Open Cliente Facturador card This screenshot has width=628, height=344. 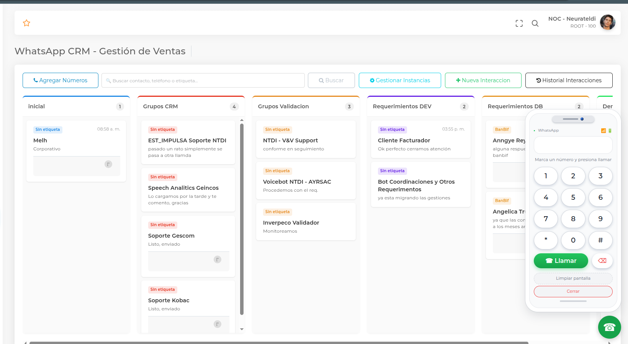point(421,139)
